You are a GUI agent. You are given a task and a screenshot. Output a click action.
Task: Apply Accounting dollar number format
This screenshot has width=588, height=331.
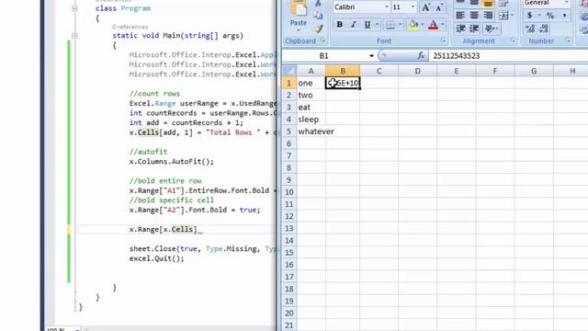point(529,16)
